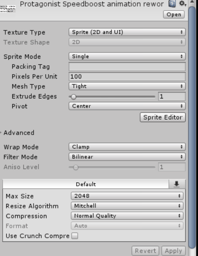Click the Extrude Edges value field
Viewport: 198px width, 256px height.
[172, 96]
